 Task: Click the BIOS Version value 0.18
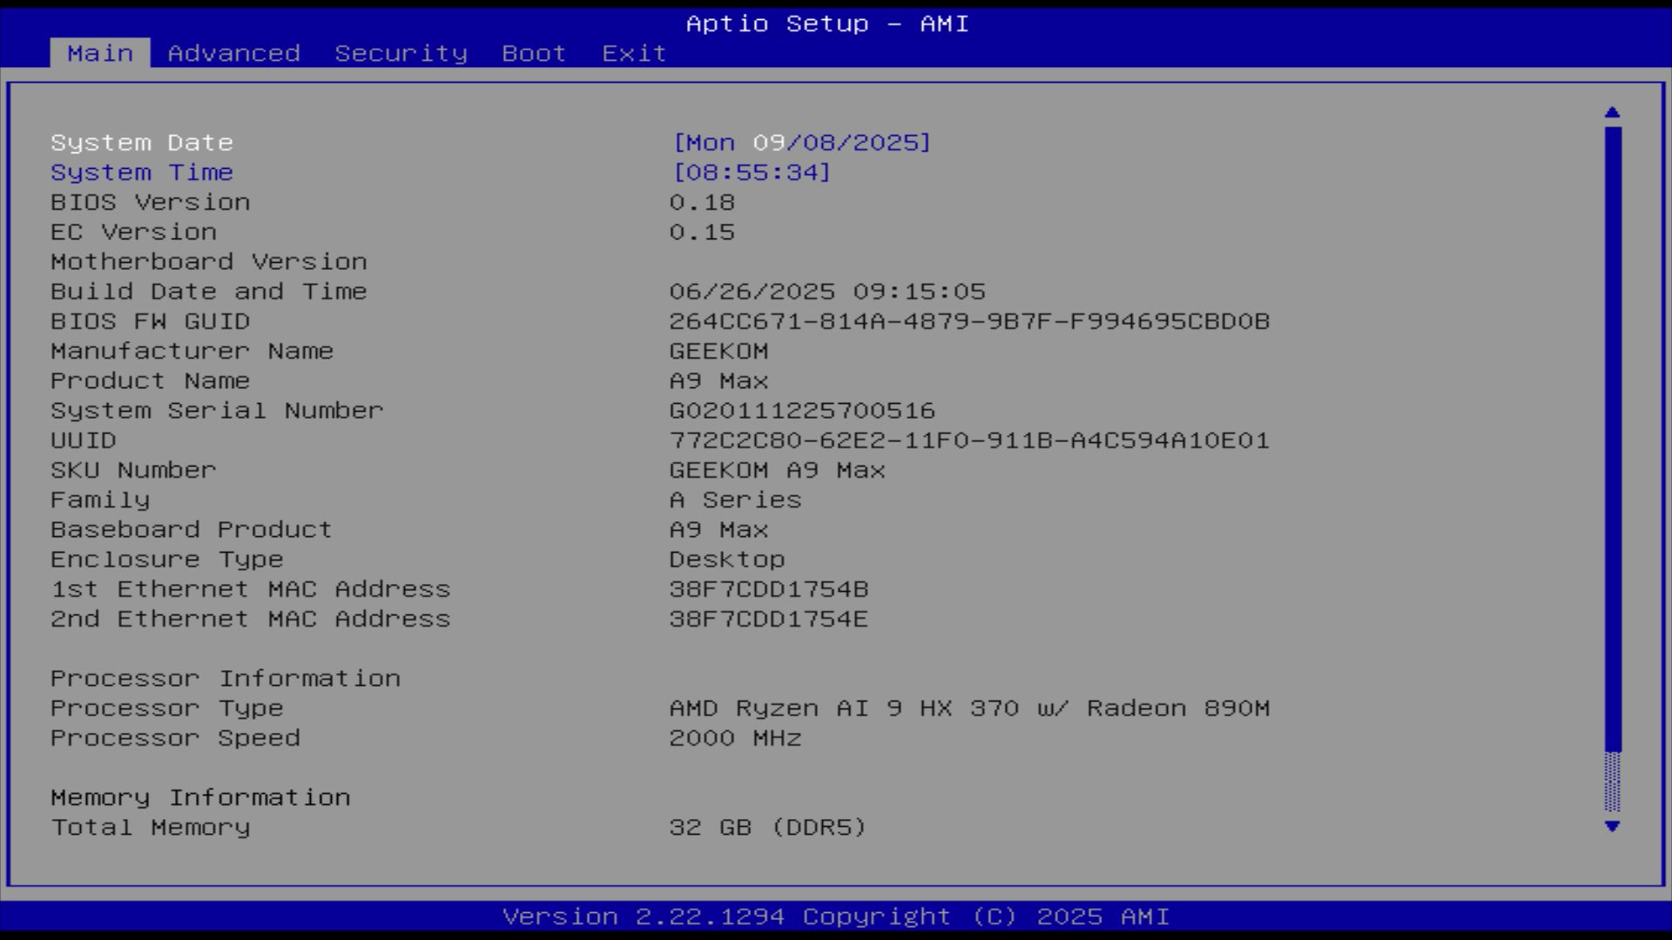tap(702, 203)
